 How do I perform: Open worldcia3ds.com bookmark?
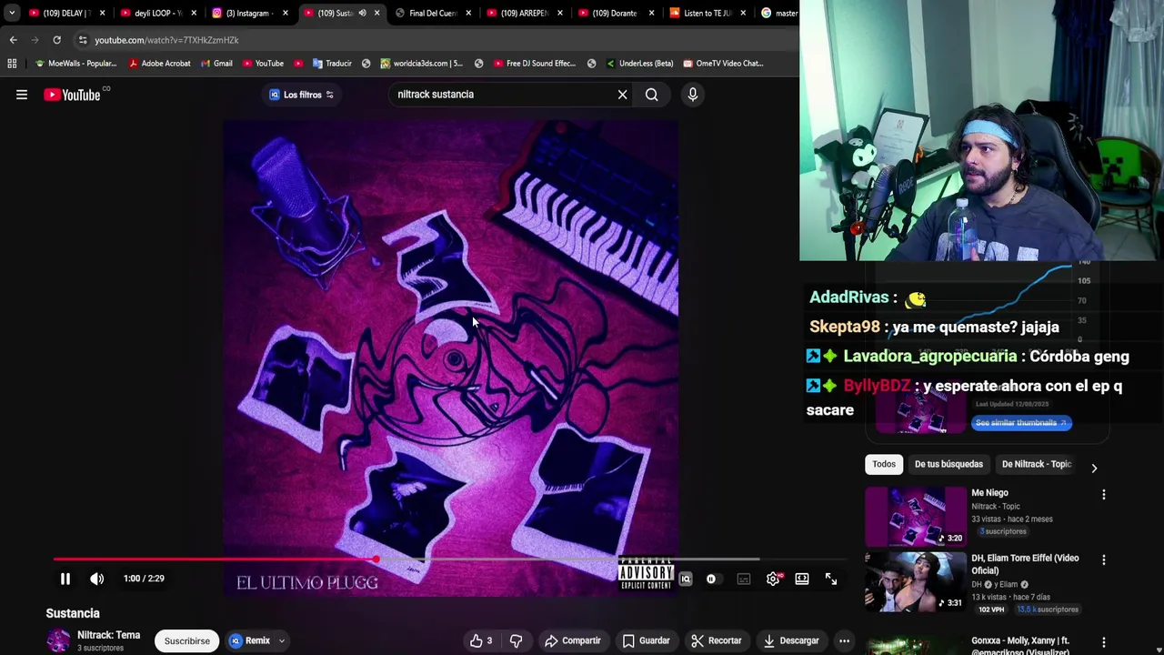click(x=421, y=64)
